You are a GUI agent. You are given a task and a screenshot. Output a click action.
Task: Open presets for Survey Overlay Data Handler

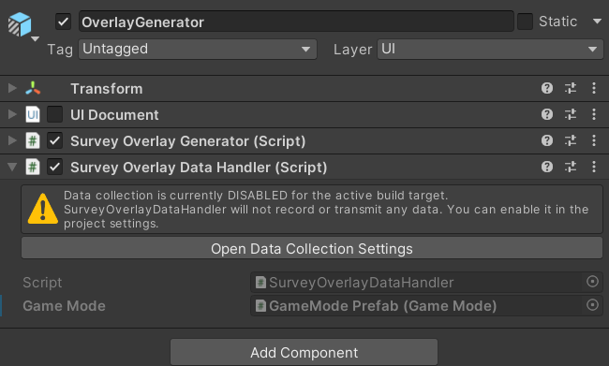[x=571, y=167]
